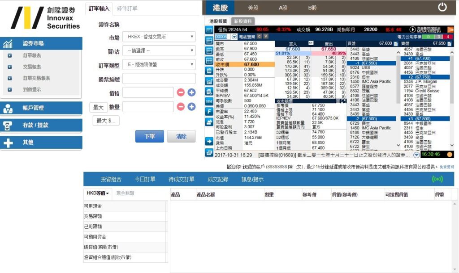Click the 下單 submit order button
The image size is (459, 273).
(149, 136)
